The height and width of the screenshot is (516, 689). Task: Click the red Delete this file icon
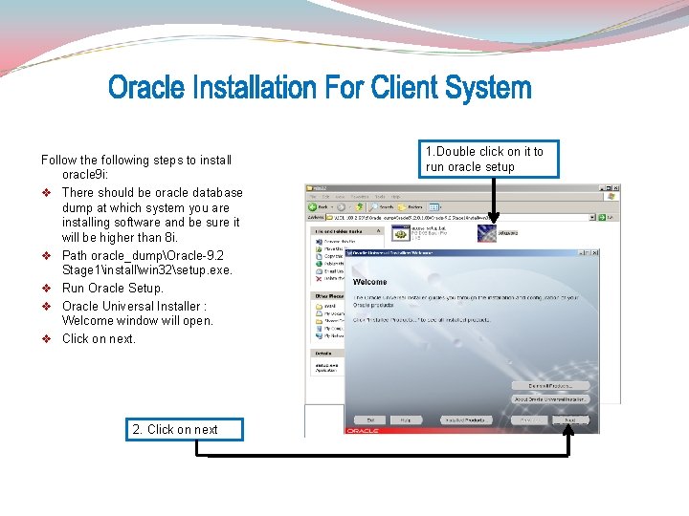319,279
